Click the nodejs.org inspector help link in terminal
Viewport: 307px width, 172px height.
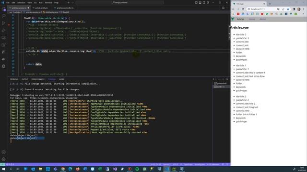tap(54, 98)
